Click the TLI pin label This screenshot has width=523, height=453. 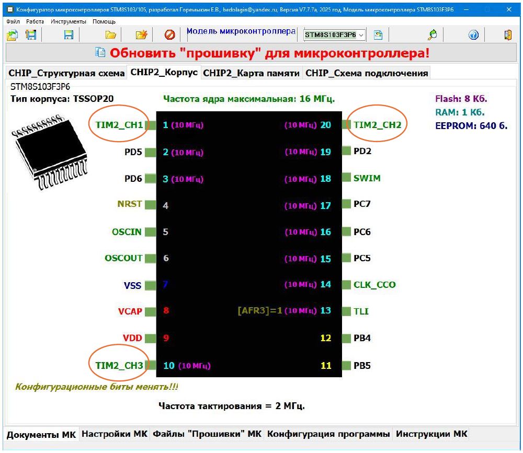click(x=361, y=311)
